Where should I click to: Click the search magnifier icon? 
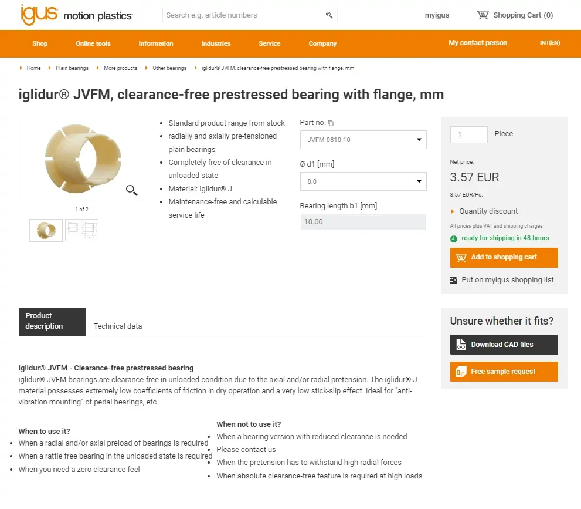(x=329, y=15)
